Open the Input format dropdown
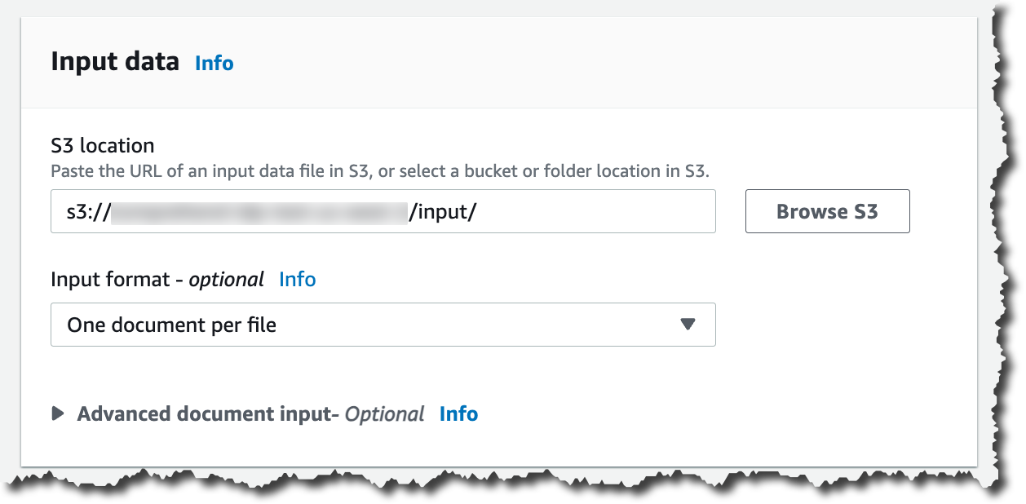The width and height of the screenshot is (1026, 504). tap(383, 325)
